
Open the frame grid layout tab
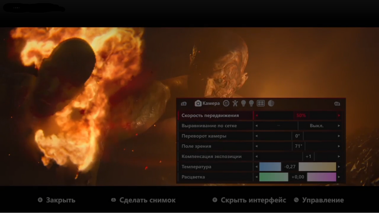coord(261,103)
